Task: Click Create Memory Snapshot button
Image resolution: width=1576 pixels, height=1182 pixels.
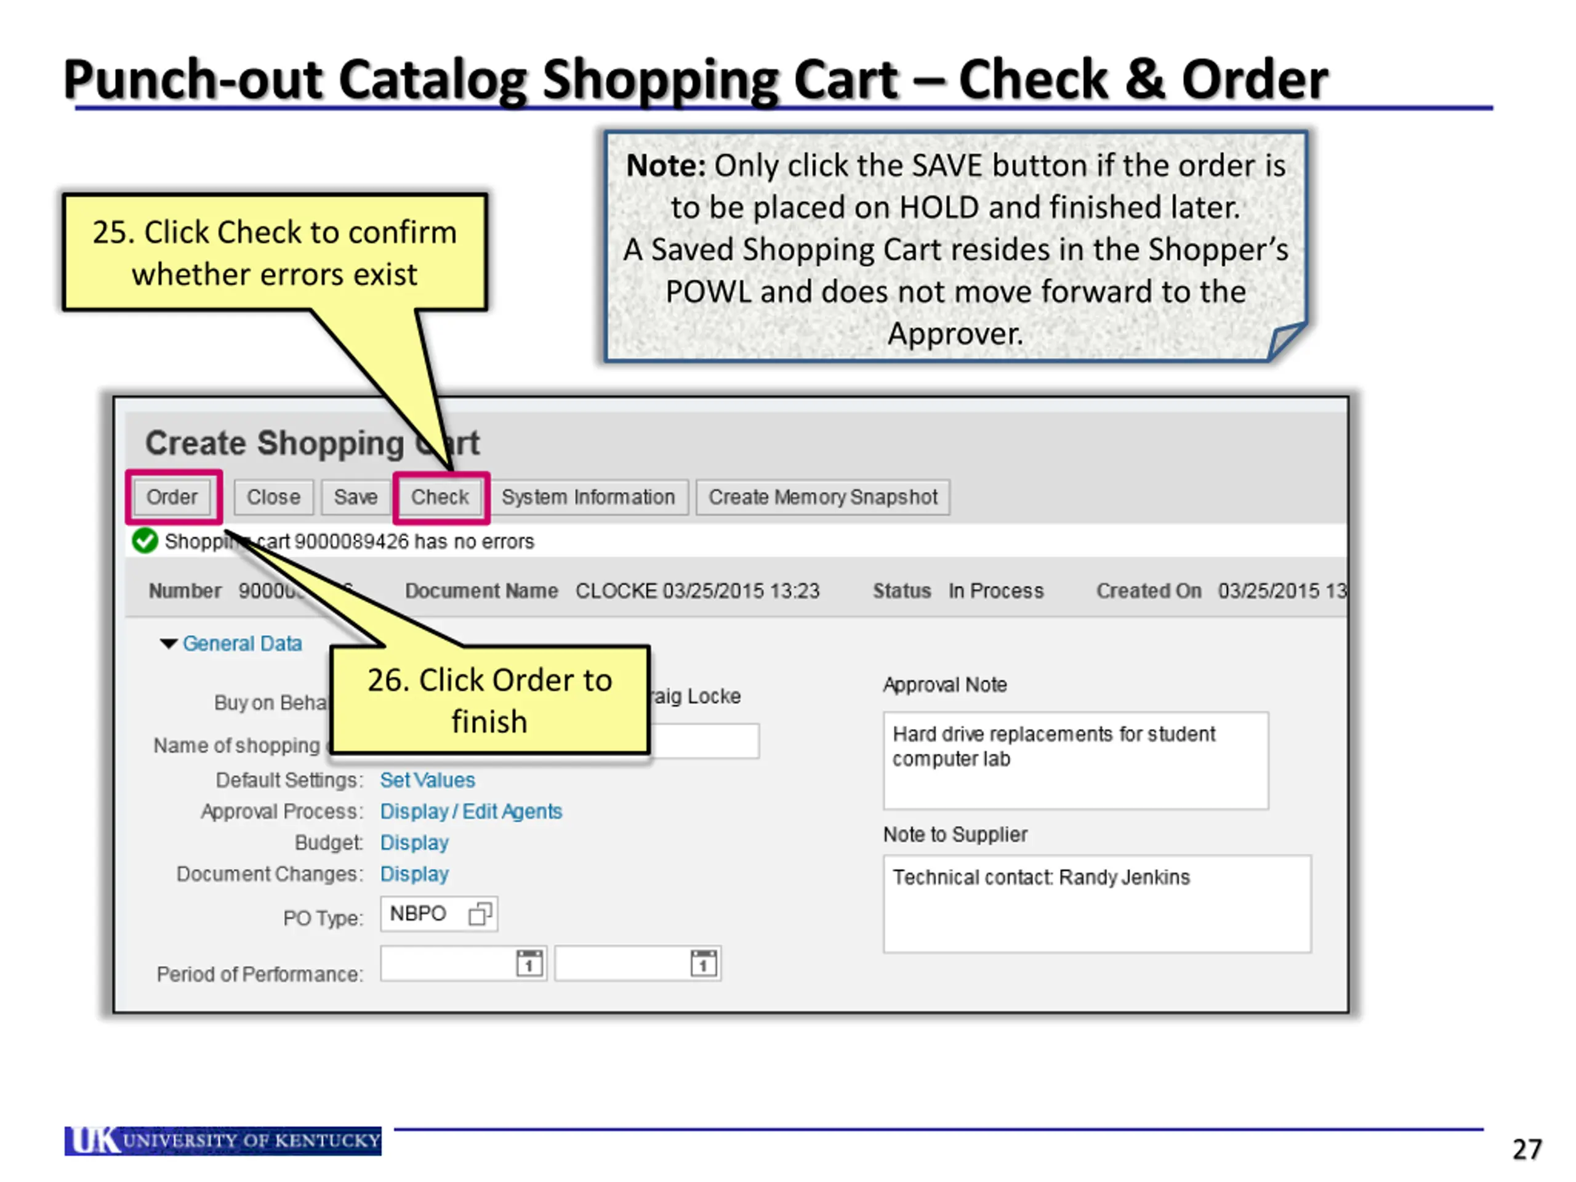Action: [822, 497]
